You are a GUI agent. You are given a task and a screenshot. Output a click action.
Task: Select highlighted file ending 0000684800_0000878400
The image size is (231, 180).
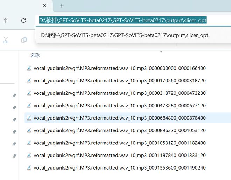pos(120,118)
